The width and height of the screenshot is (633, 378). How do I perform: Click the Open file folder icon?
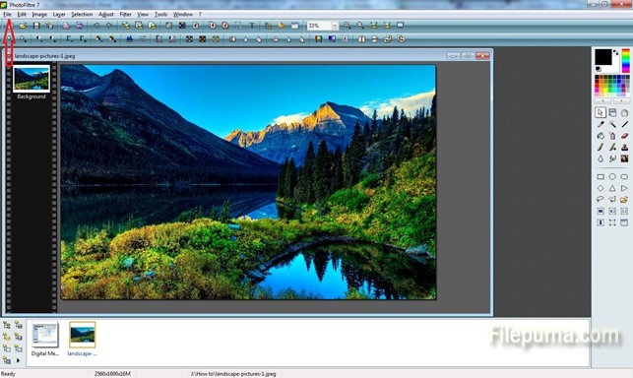tap(23, 26)
